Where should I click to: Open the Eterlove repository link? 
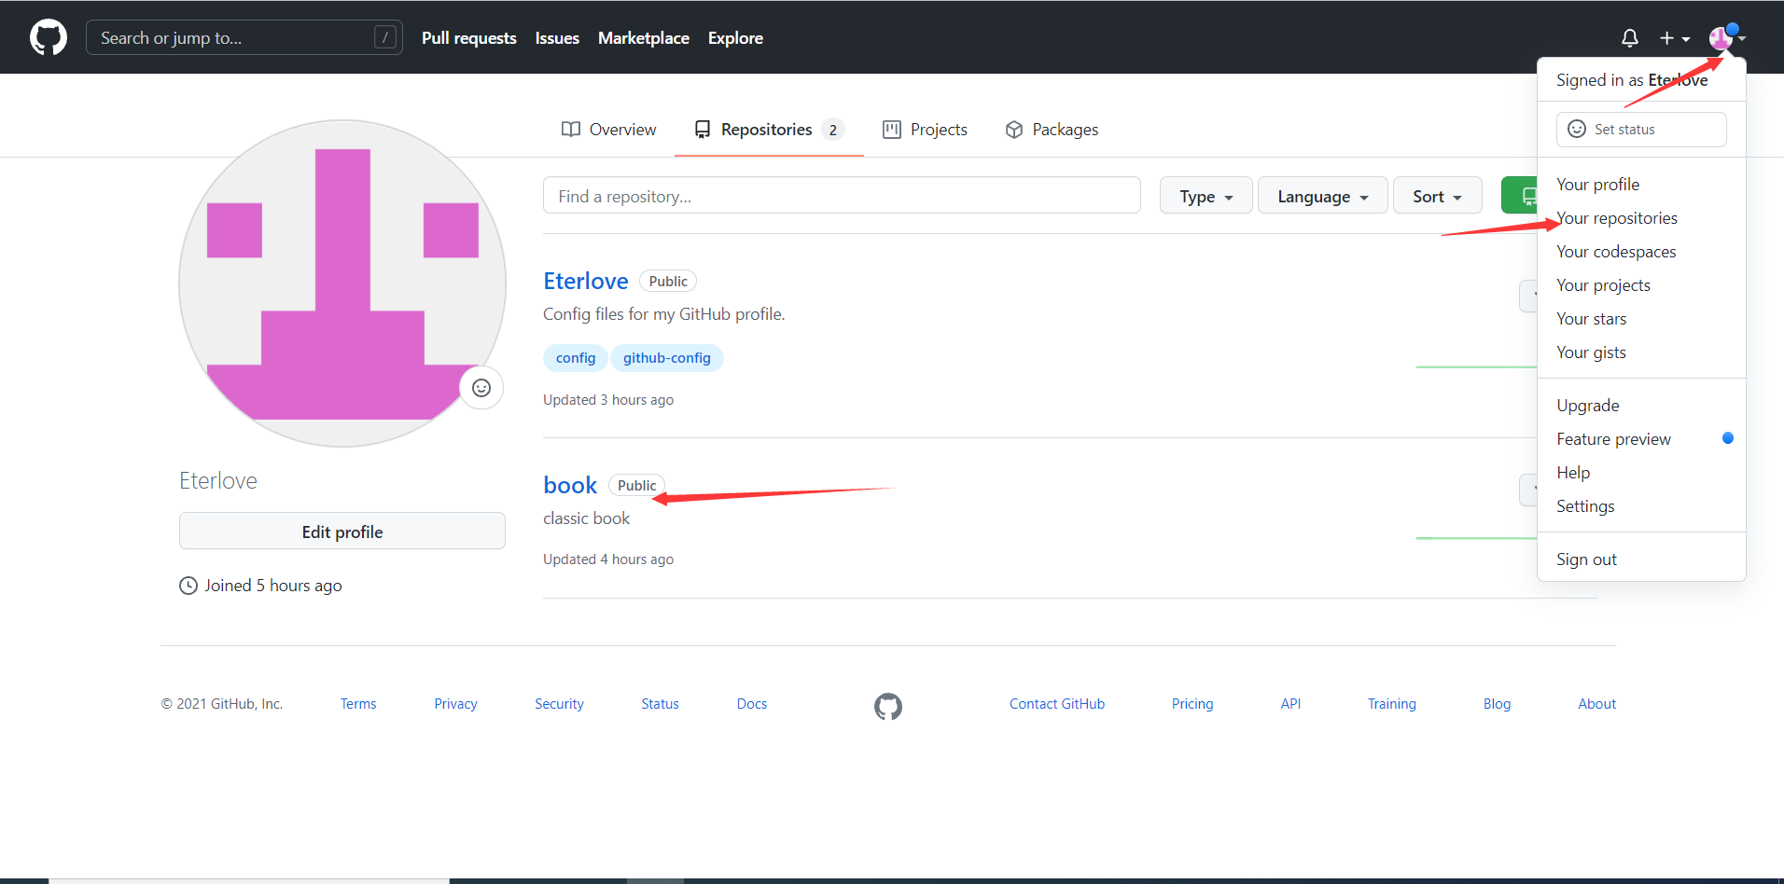pos(586,281)
